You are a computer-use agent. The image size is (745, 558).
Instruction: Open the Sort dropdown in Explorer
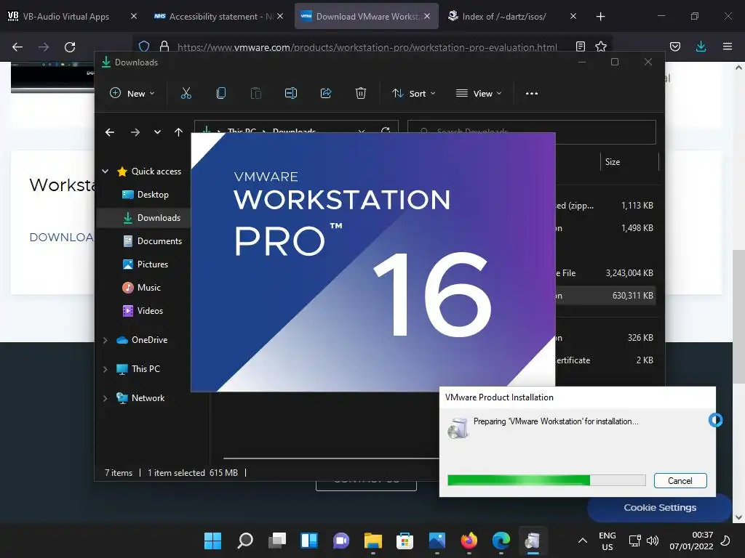(413, 94)
